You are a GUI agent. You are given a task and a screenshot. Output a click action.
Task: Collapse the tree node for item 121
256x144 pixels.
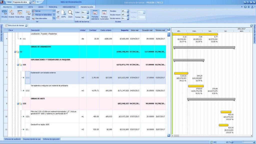18,65
